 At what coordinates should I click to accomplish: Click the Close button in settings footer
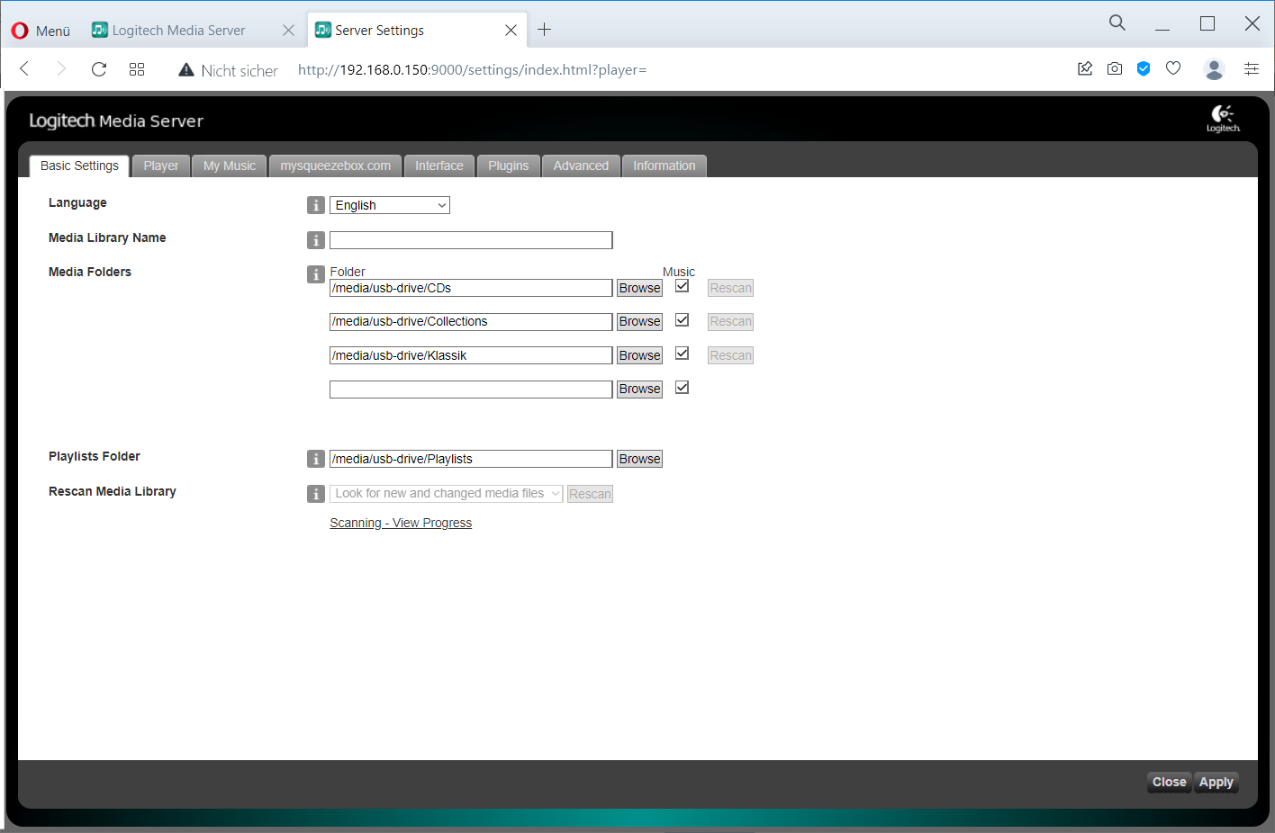tap(1170, 783)
